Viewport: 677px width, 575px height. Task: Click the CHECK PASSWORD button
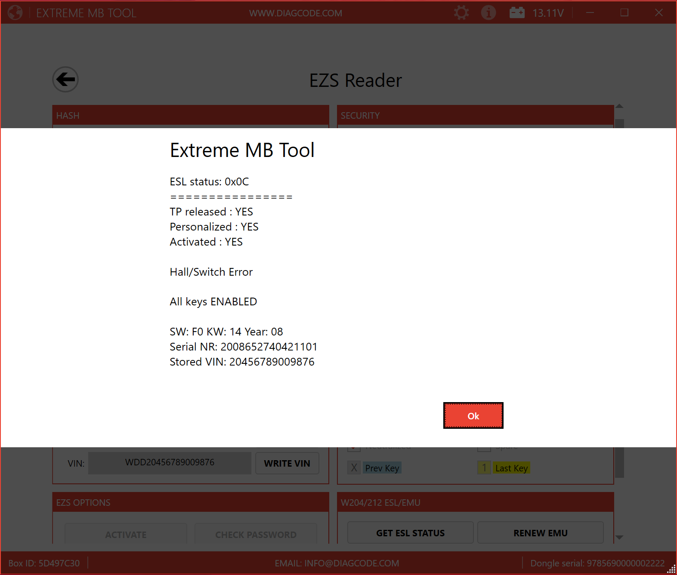click(x=256, y=535)
